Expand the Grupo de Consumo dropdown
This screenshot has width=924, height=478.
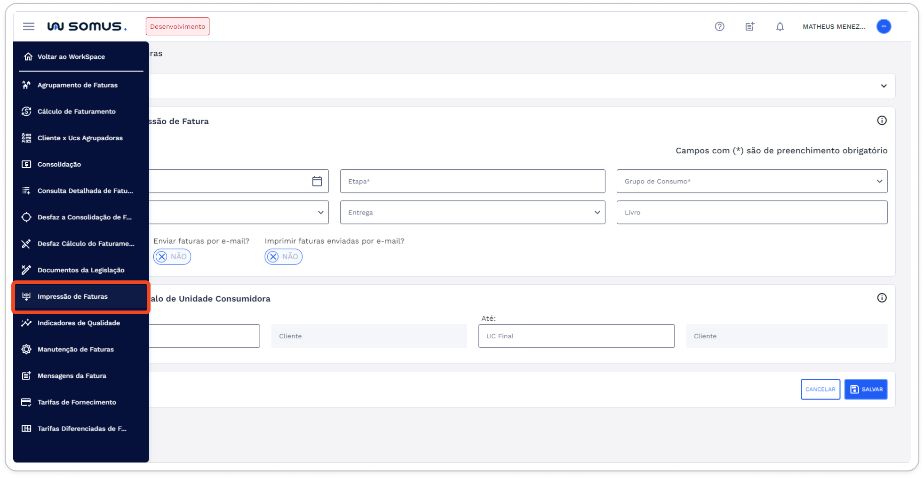879,181
